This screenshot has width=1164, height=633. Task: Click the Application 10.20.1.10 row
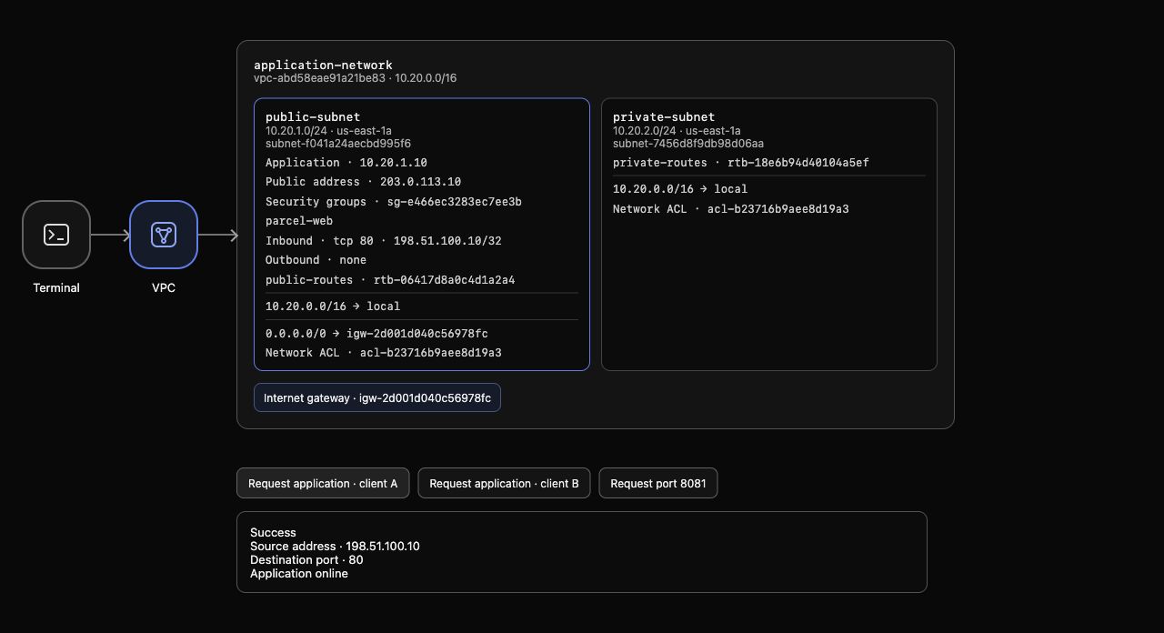(346, 163)
